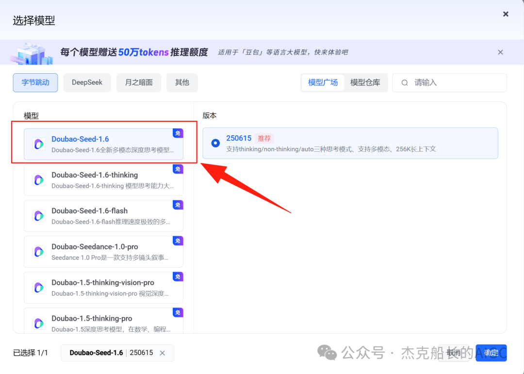Switch to the 月之暗面 provider tab

coord(139,82)
